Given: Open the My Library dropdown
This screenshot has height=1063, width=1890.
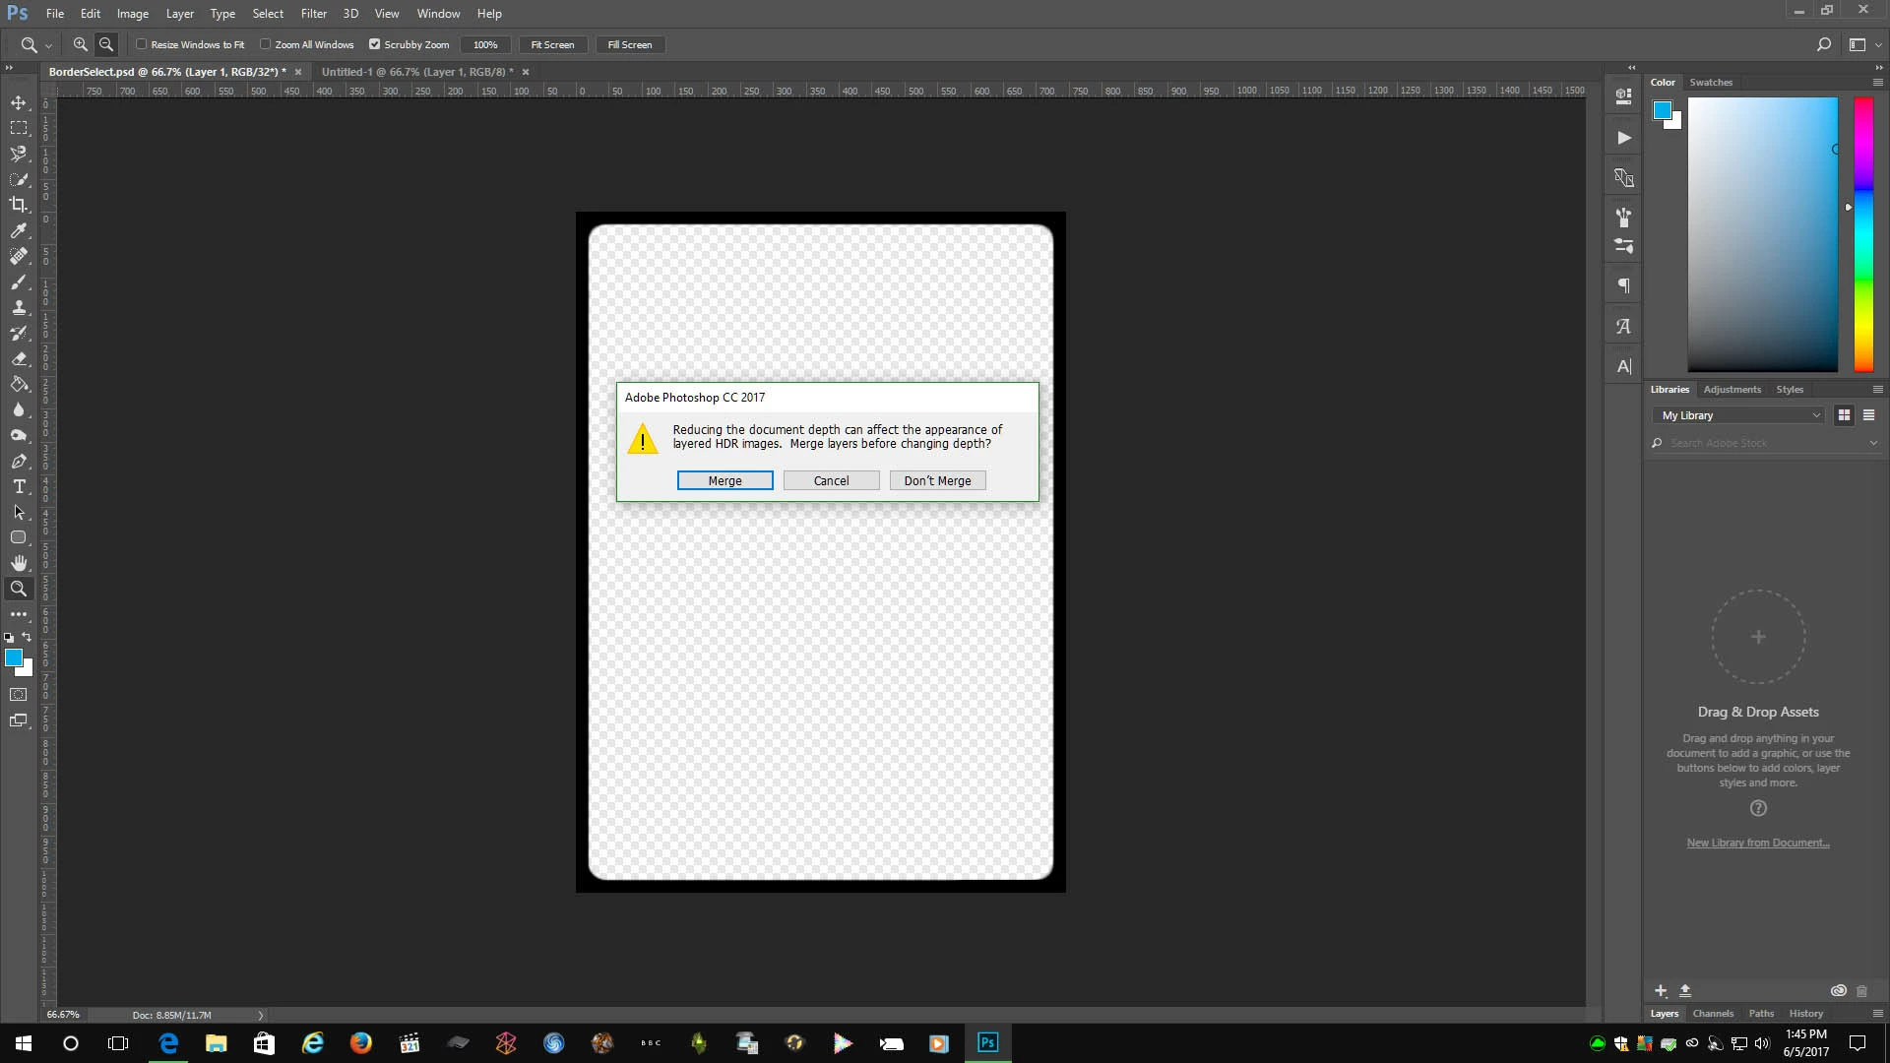Looking at the screenshot, I should tap(1739, 415).
